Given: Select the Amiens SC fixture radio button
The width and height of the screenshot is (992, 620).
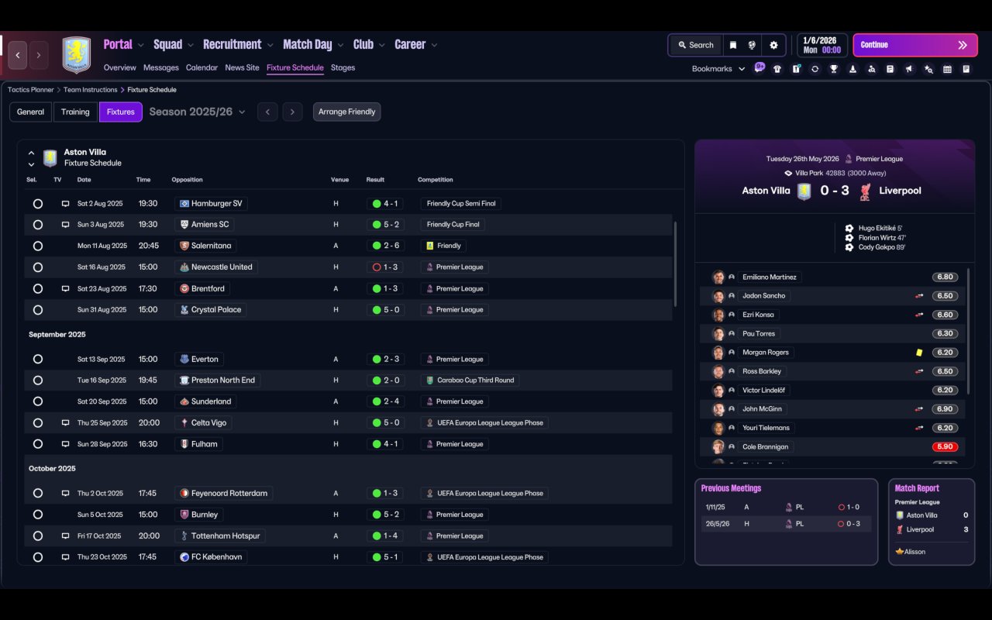Looking at the screenshot, I should (38, 225).
